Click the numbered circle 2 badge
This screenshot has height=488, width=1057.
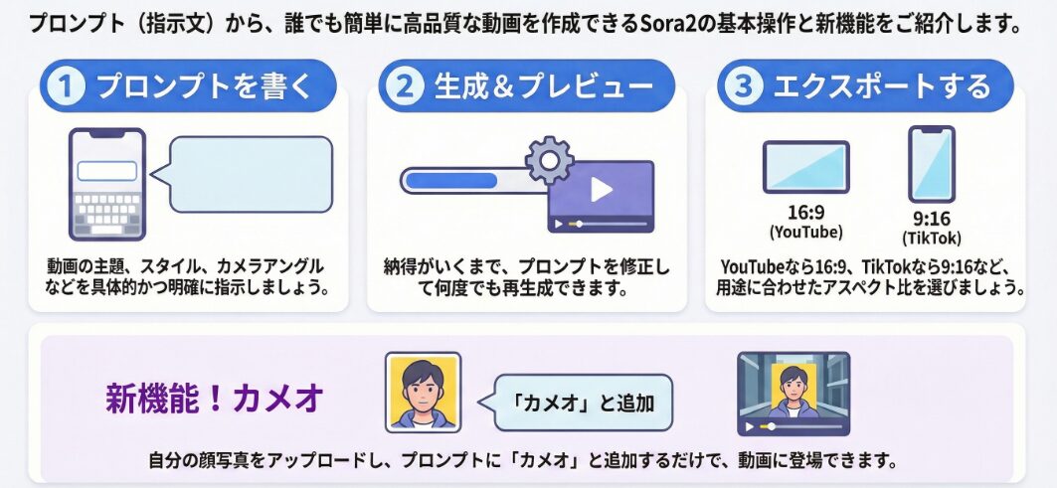point(405,86)
